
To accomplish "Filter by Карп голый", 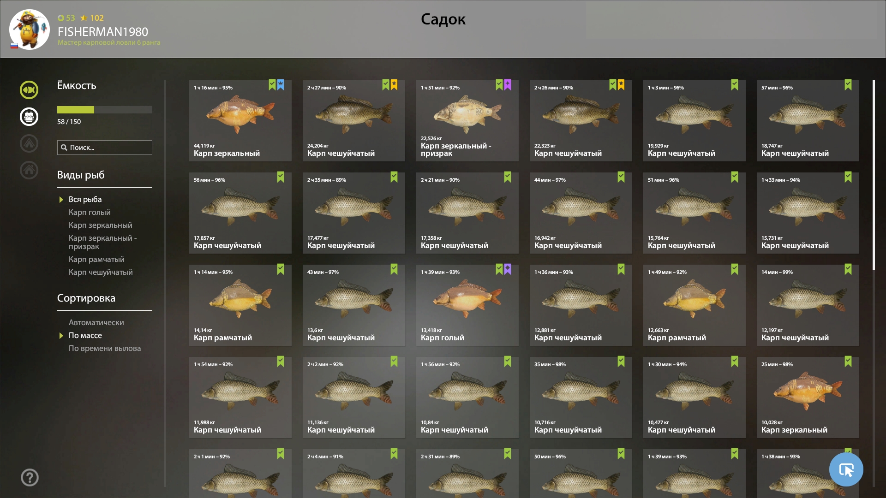I will (90, 212).
